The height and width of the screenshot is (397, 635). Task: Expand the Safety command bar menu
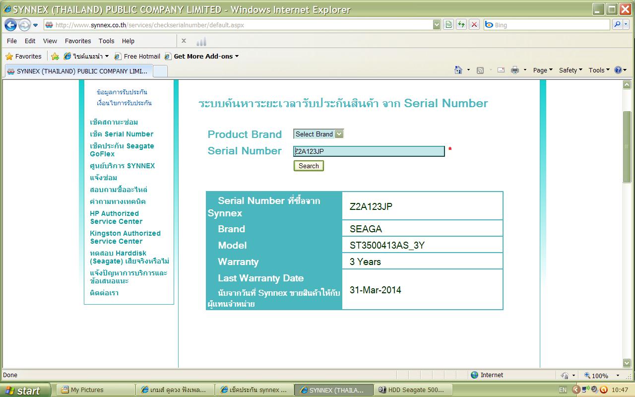click(571, 70)
